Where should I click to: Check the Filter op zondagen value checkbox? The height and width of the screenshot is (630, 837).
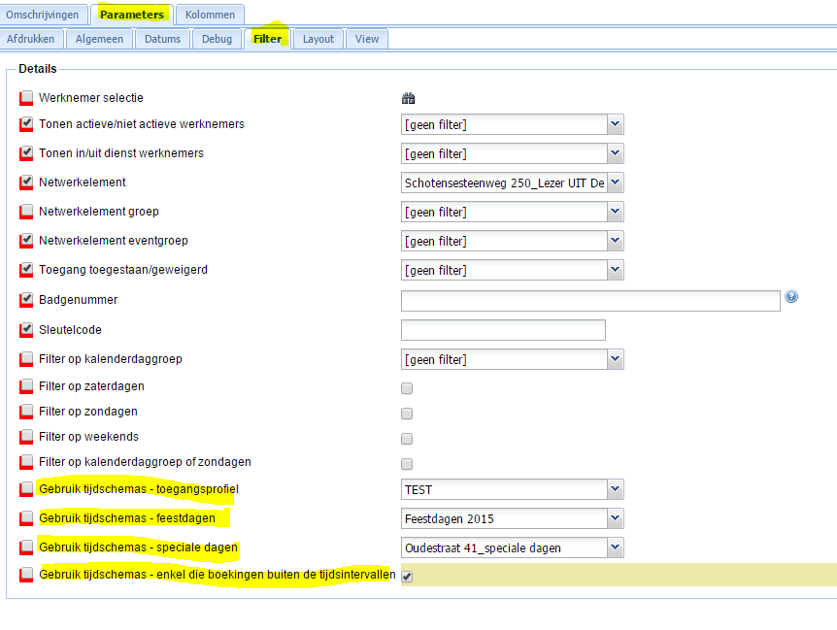click(407, 414)
